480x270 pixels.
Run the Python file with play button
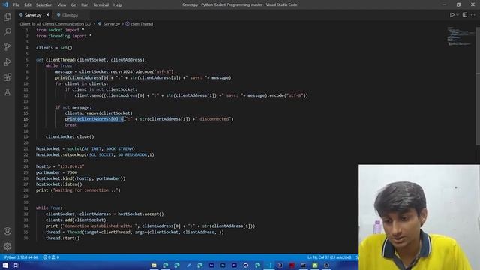click(x=451, y=15)
